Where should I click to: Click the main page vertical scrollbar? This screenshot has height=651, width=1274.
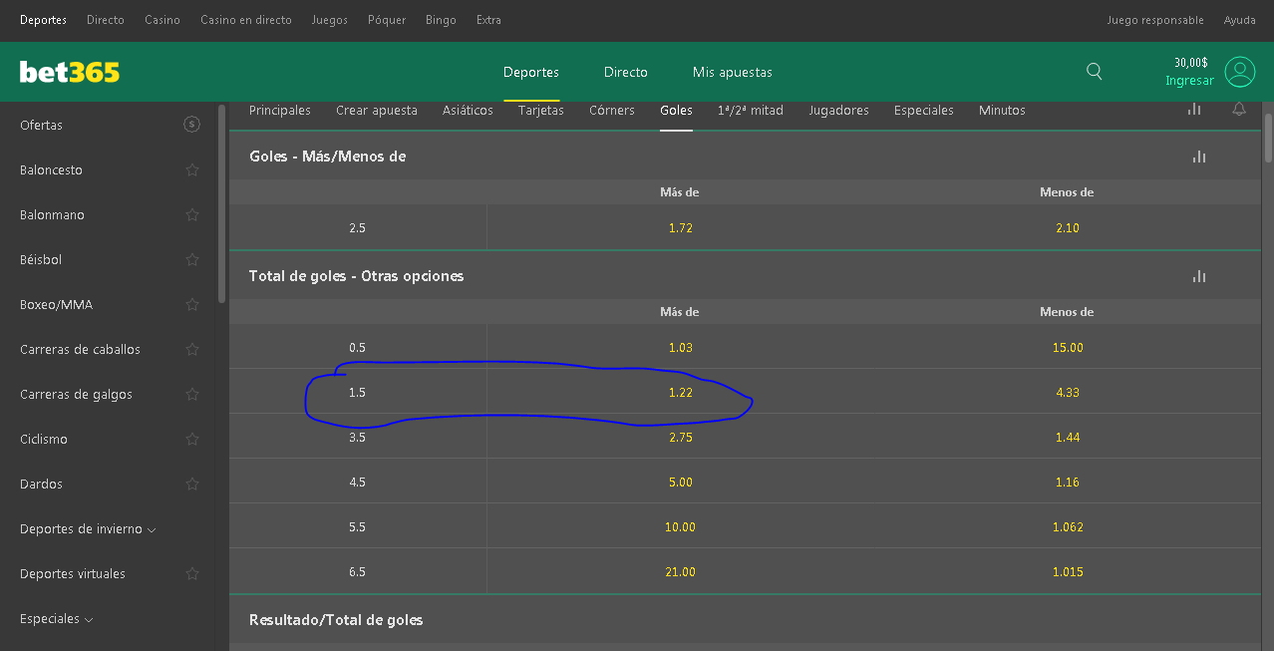1268,137
